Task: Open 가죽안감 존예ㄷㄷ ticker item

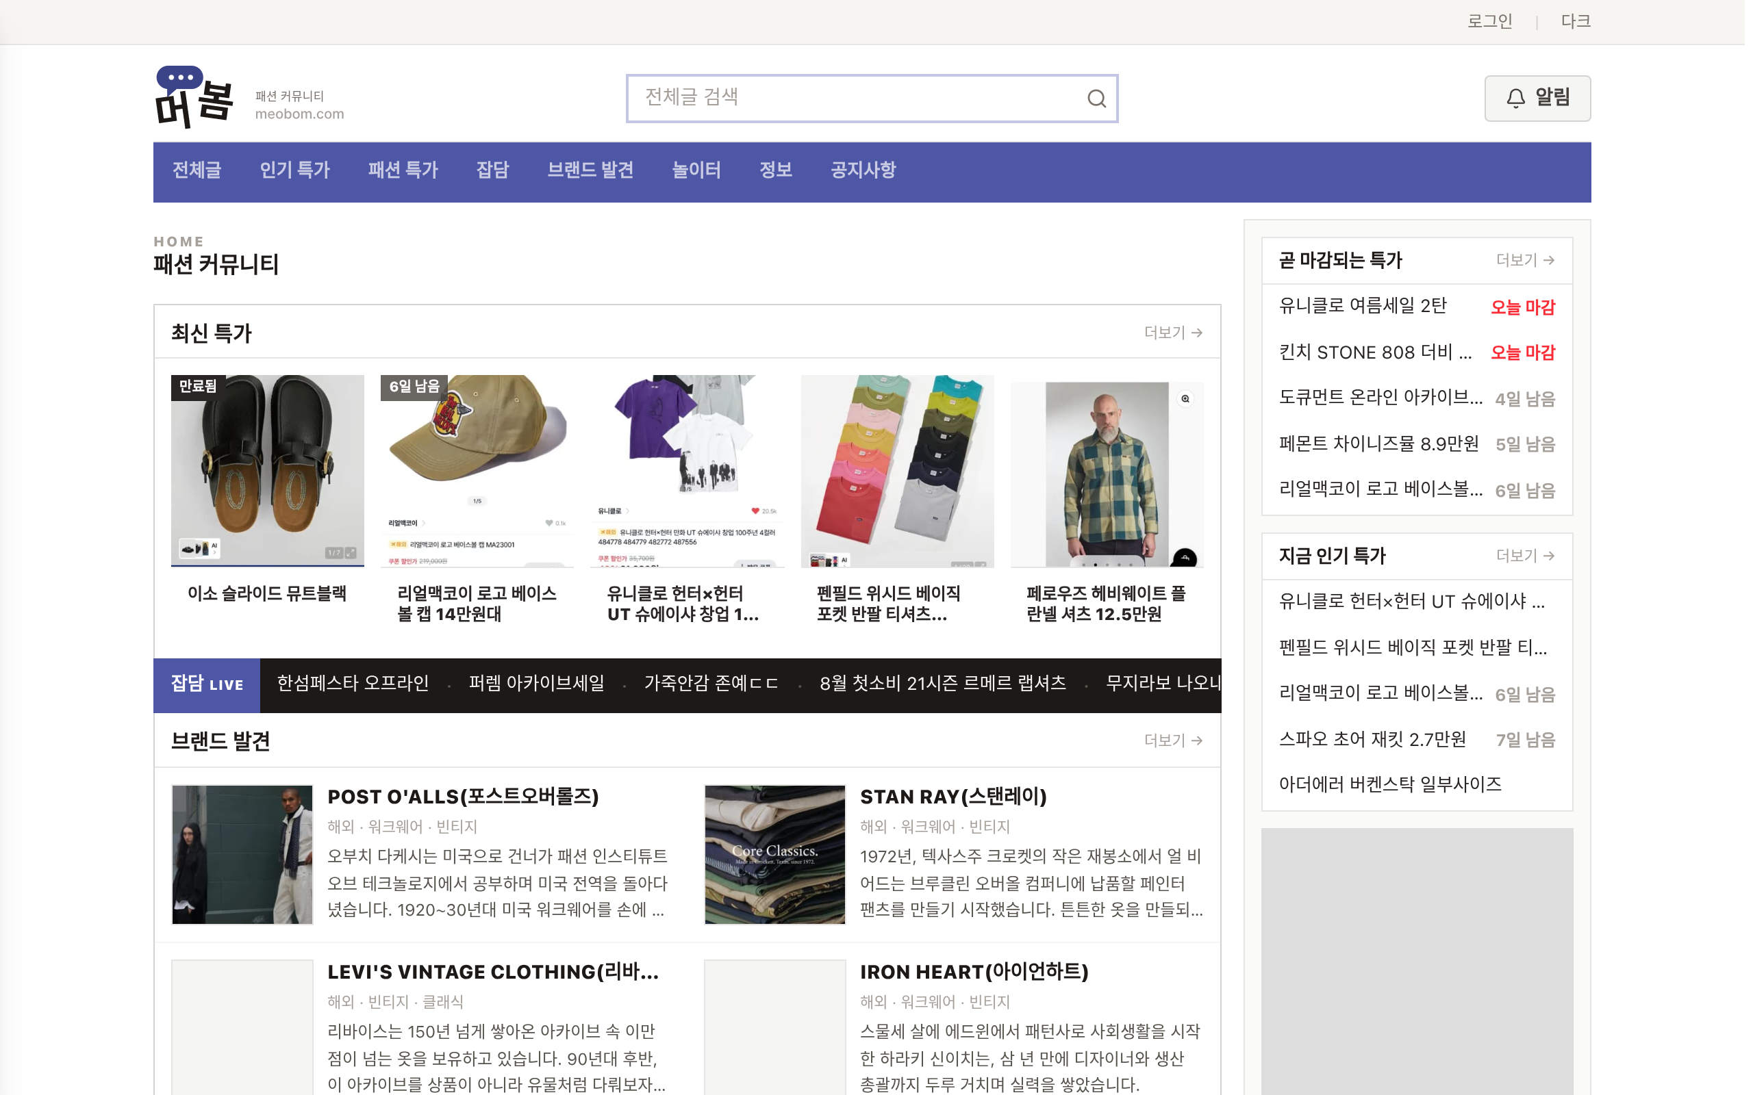Action: tap(714, 686)
